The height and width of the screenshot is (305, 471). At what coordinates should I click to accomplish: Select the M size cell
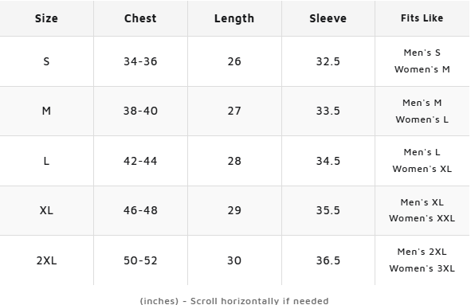[x=46, y=111]
